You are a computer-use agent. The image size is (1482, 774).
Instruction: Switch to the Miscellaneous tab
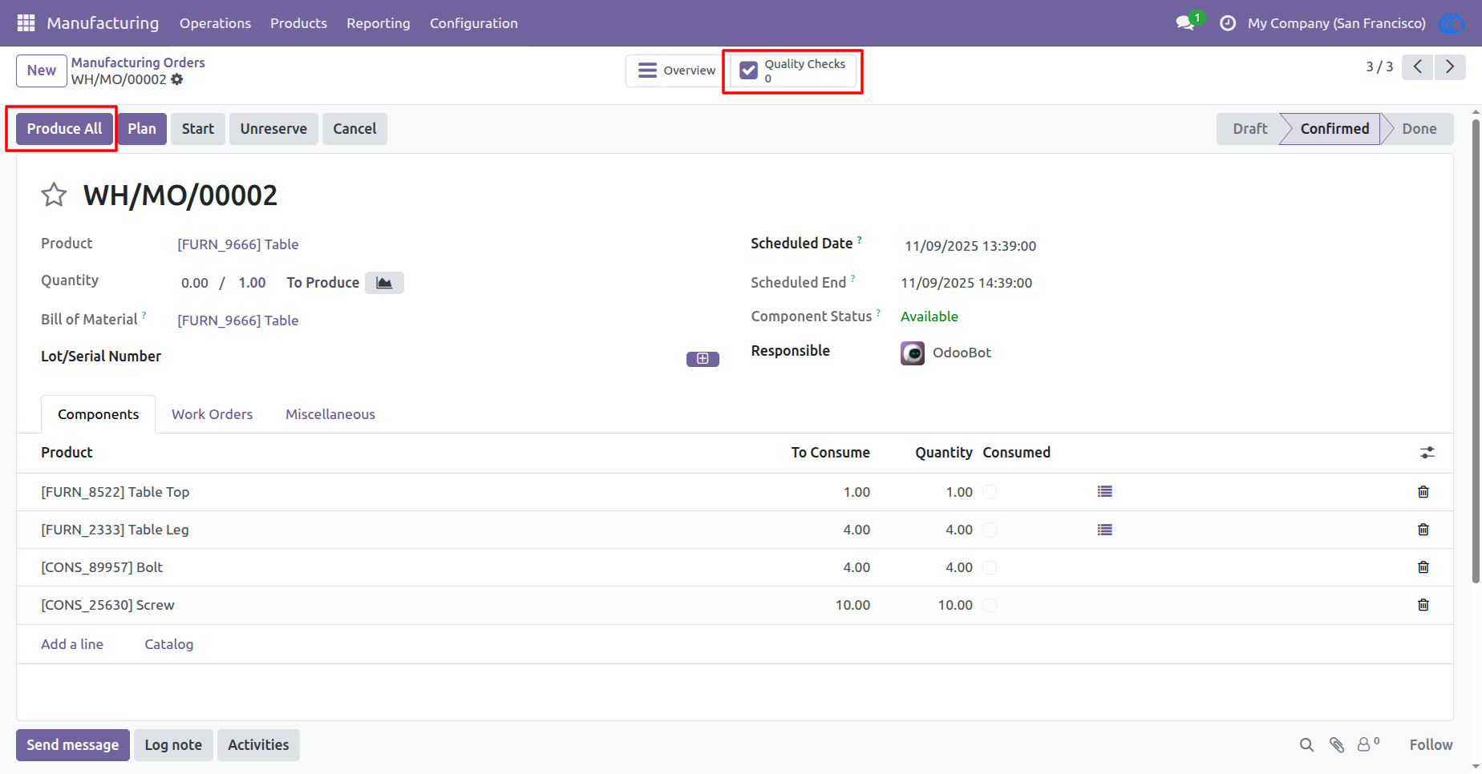(x=330, y=414)
